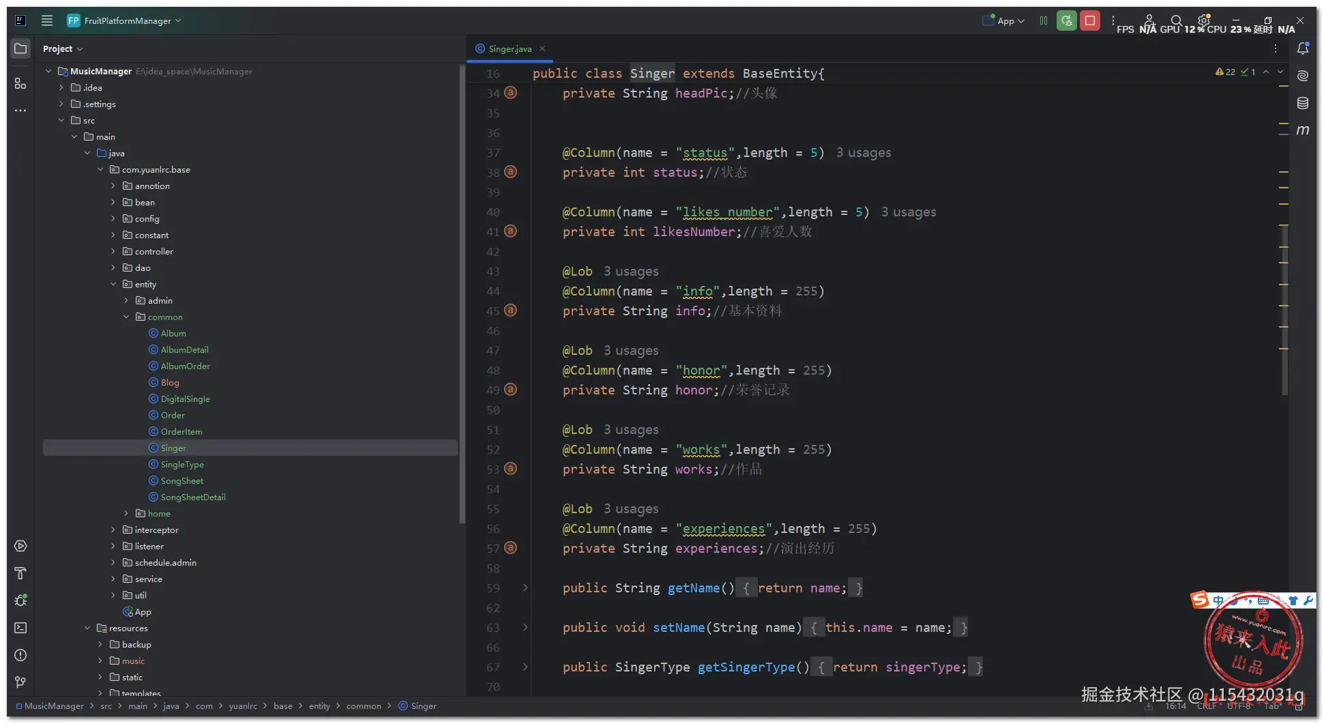Open the account profile icon
The image size is (1324, 724).
tap(1149, 20)
